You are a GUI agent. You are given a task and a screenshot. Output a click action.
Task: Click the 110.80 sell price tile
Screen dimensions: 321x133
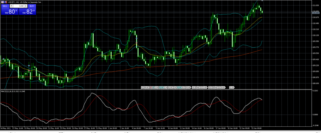click(x=9, y=12)
